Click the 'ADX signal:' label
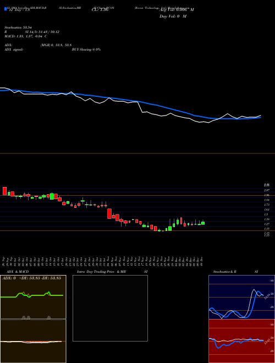 pyautogui.click(x=14, y=50)
